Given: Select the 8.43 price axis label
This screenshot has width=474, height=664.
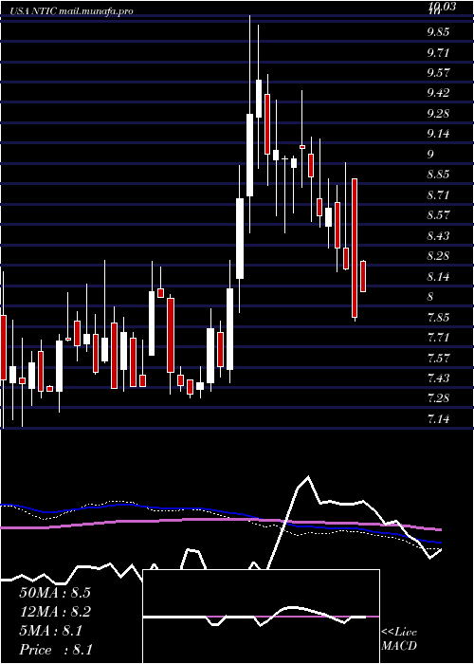Looking at the screenshot, I should coord(438,236).
